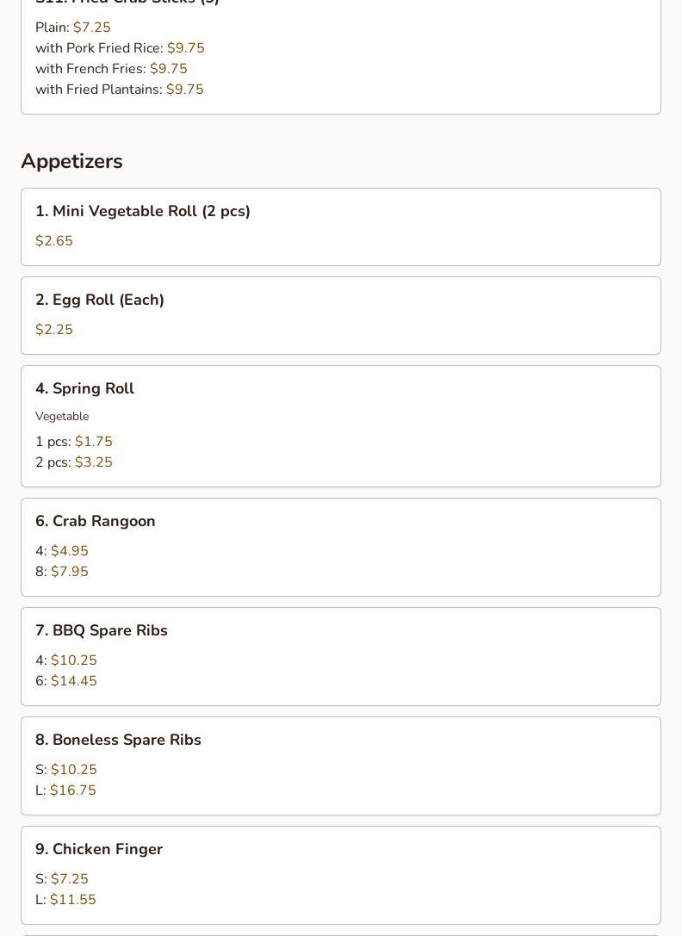This screenshot has width=682, height=936.
Task: Click the Boneless Spare Ribs title
Action: coord(118,740)
